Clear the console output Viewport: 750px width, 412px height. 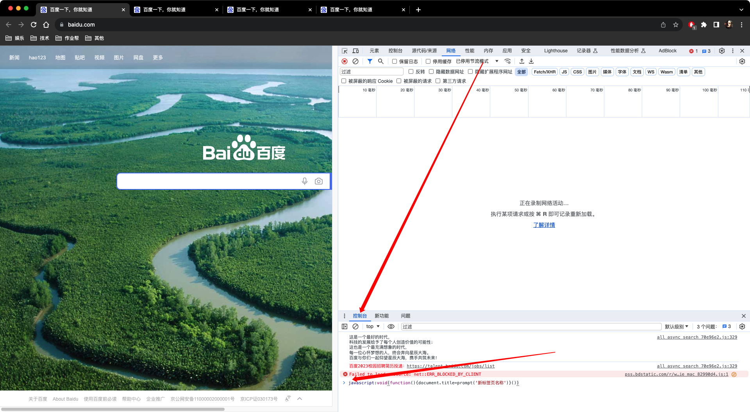[355, 326]
